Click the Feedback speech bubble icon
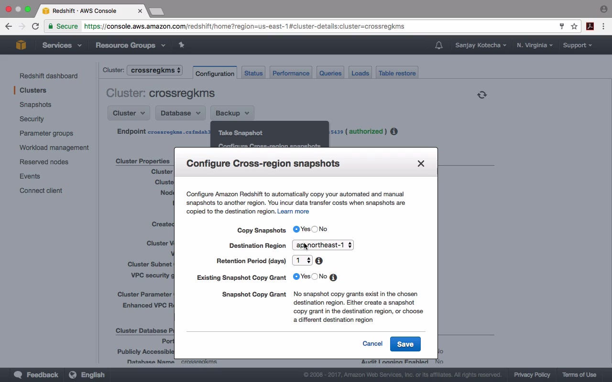Screen dimensions: 612x382 click(x=18, y=375)
